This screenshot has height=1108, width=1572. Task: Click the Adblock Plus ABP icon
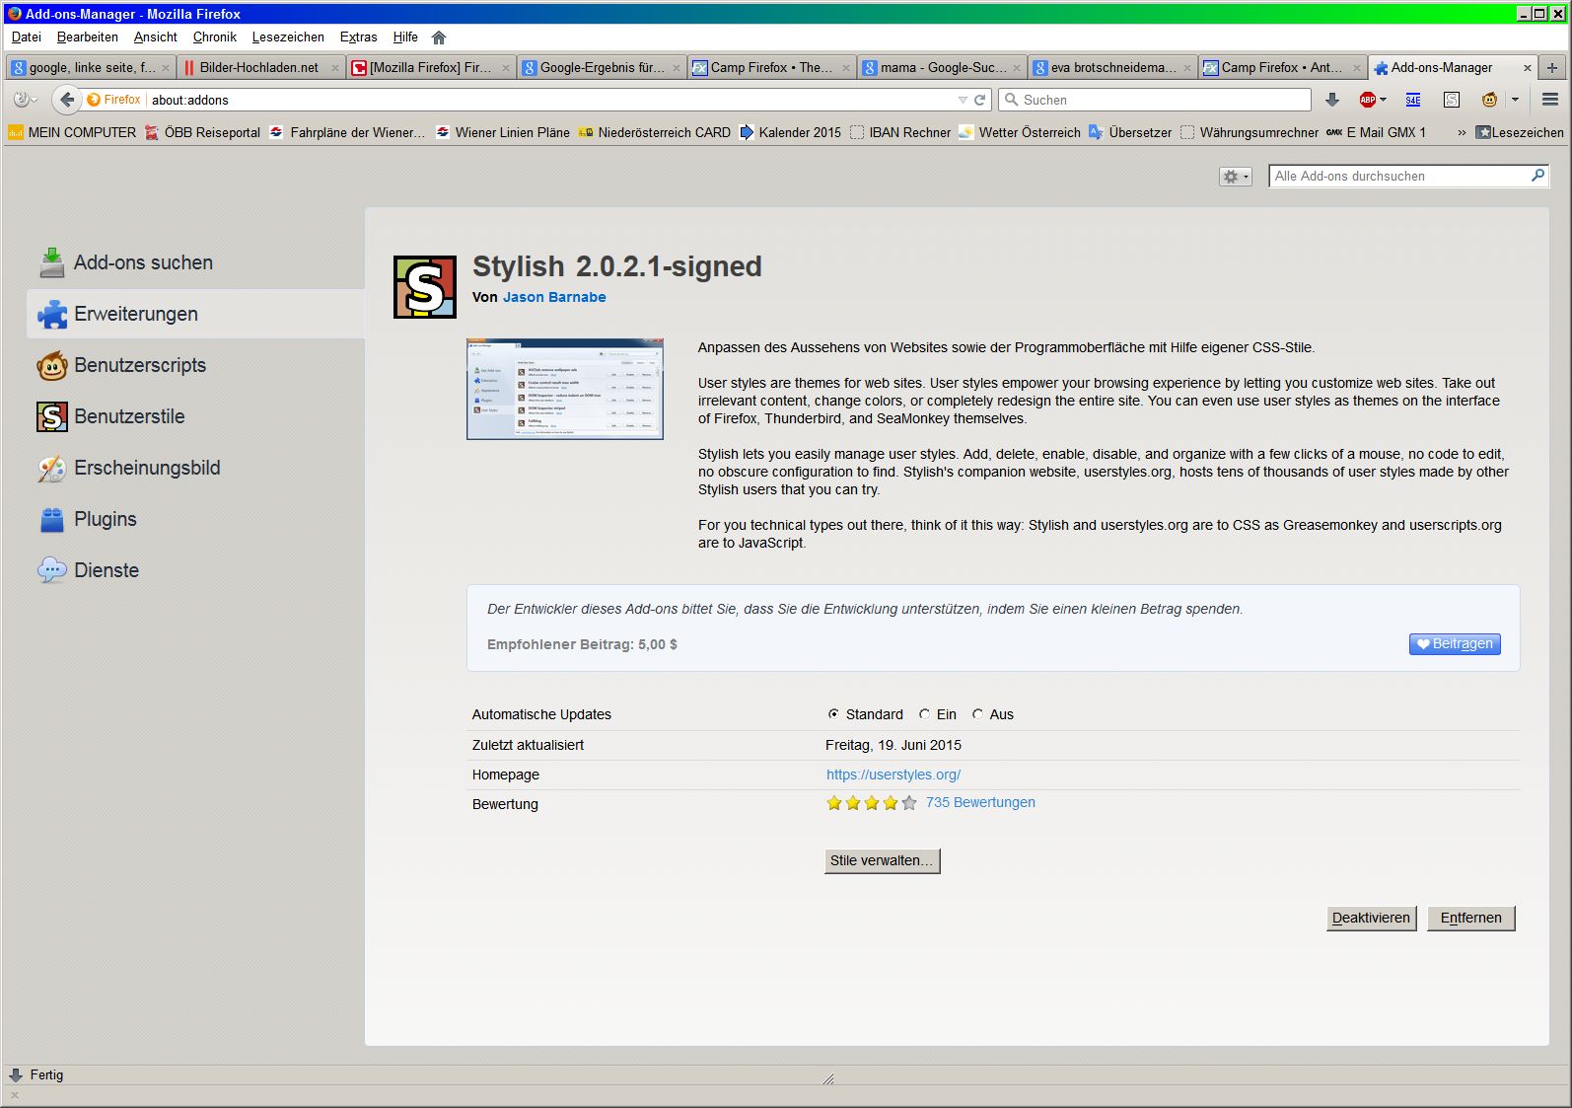coord(1367,100)
